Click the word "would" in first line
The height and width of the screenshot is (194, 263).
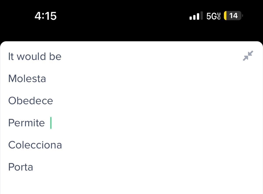31,56
